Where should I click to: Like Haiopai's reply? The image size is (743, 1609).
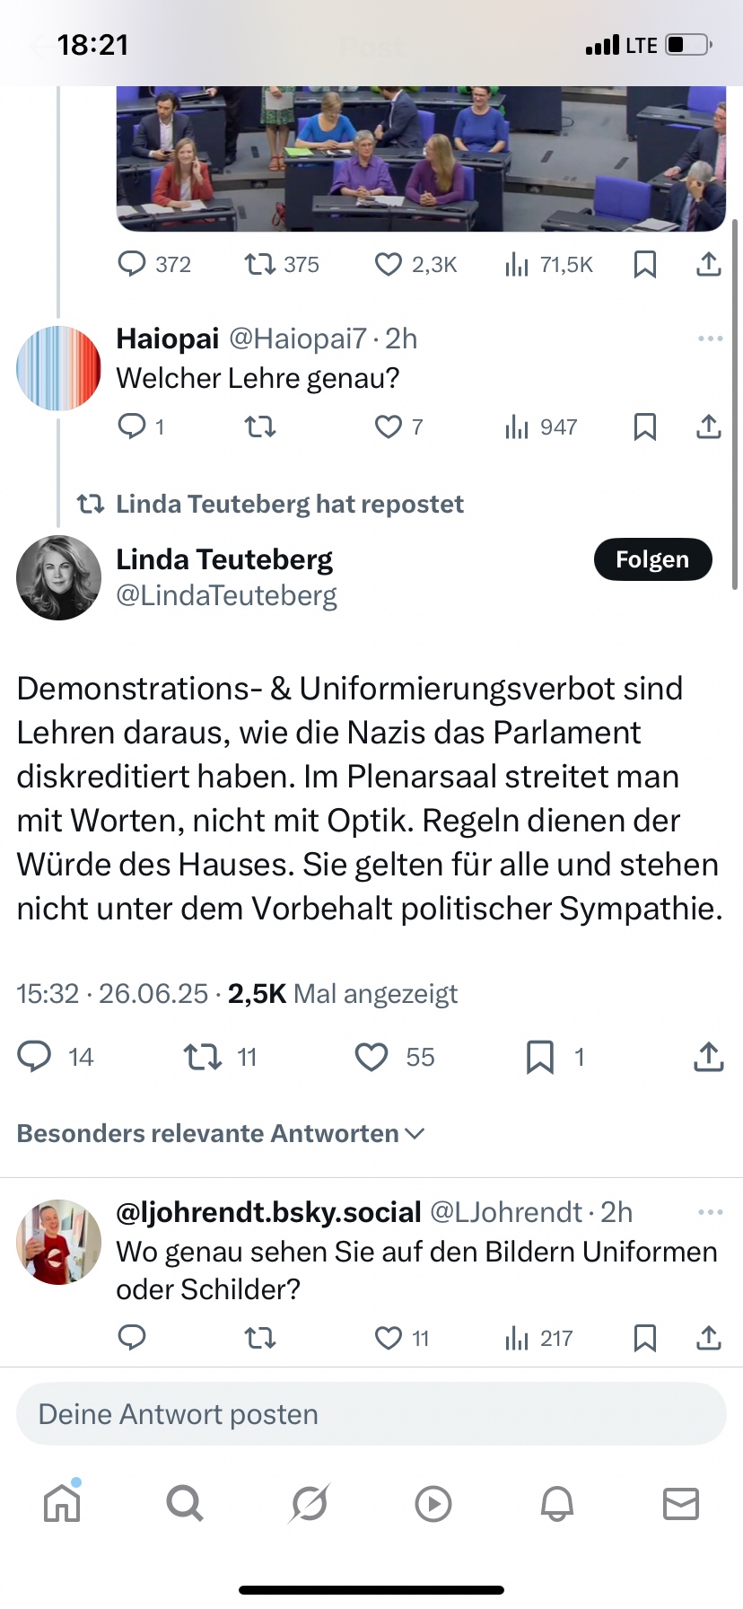[388, 426]
